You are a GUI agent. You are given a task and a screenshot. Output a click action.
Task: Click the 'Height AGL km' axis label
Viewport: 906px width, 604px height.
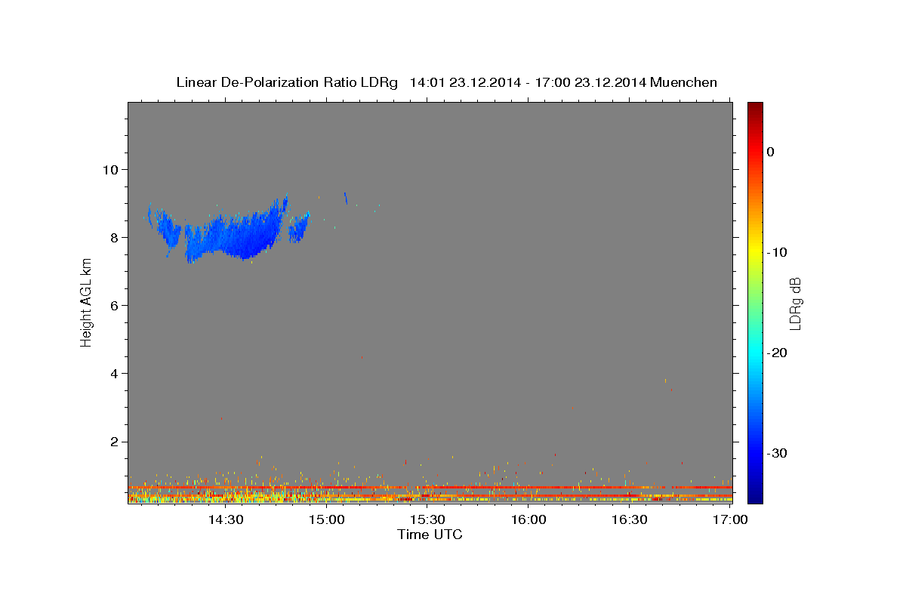87,302
